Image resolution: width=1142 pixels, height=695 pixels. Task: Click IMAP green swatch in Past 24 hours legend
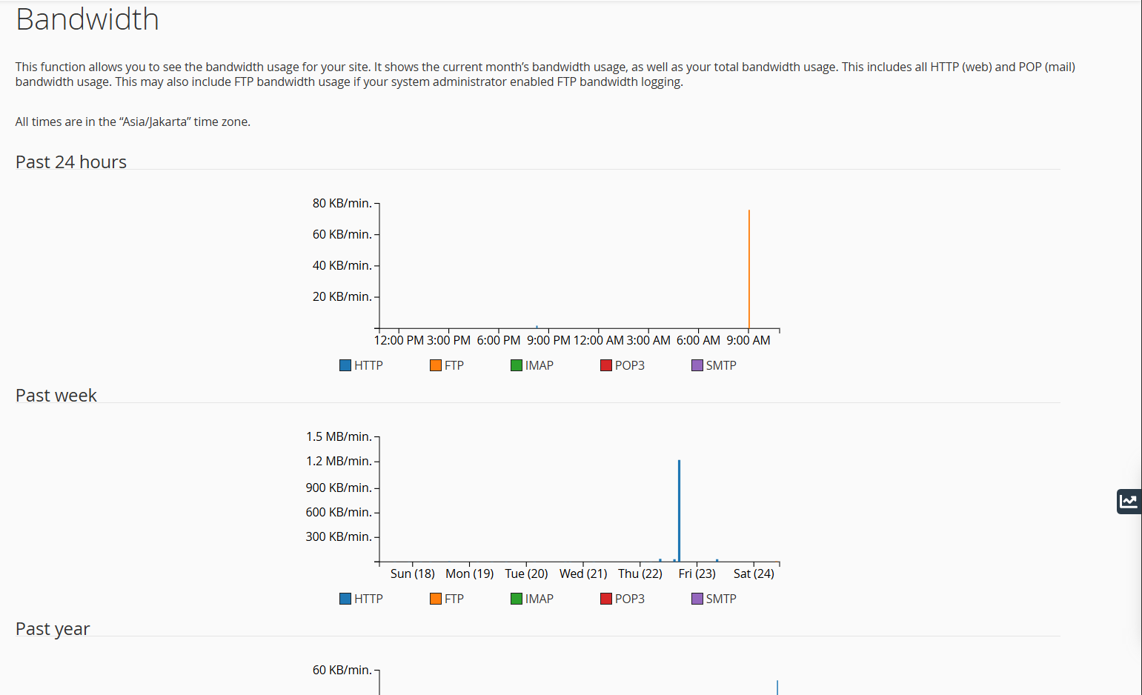[x=517, y=365]
